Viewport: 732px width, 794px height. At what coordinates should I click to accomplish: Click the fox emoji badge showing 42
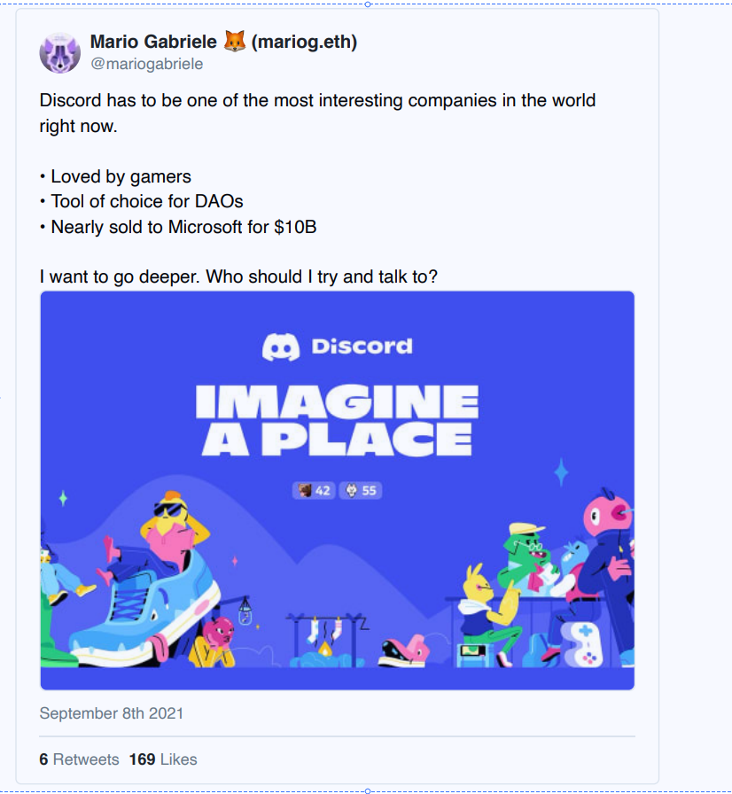(312, 490)
